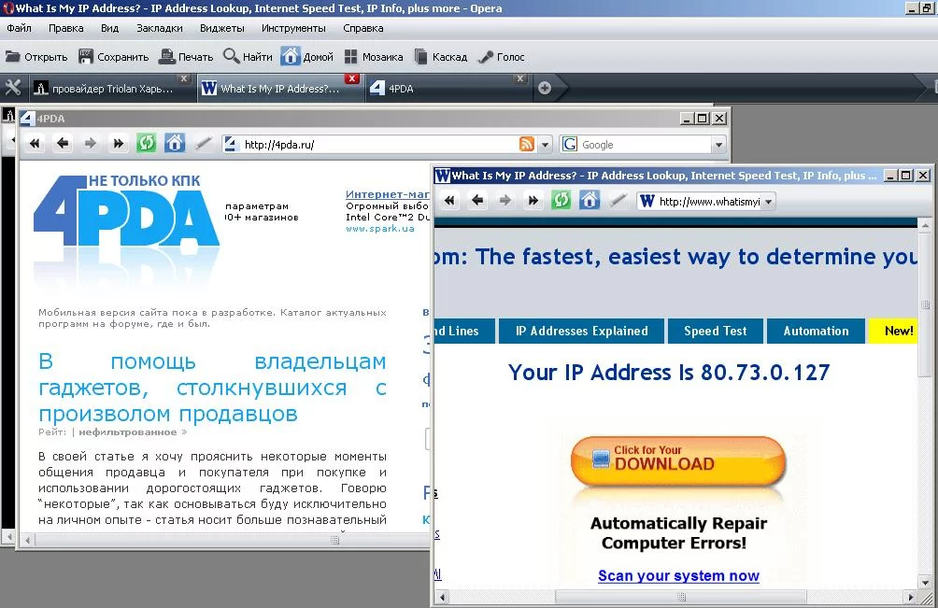The image size is (938, 608).
Task: Click the Домой home toolbar button
Action: [307, 57]
